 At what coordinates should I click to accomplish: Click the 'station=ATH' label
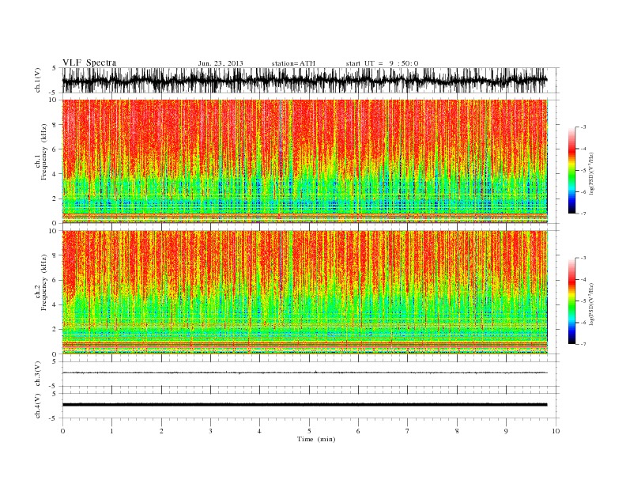pos(293,63)
